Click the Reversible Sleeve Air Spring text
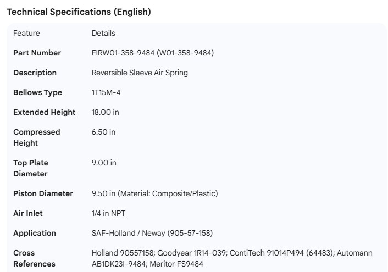388x272 pixels. click(140, 73)
